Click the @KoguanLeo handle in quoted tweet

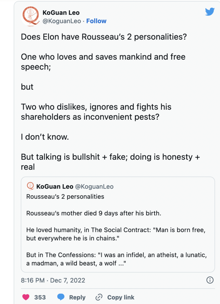94,186
